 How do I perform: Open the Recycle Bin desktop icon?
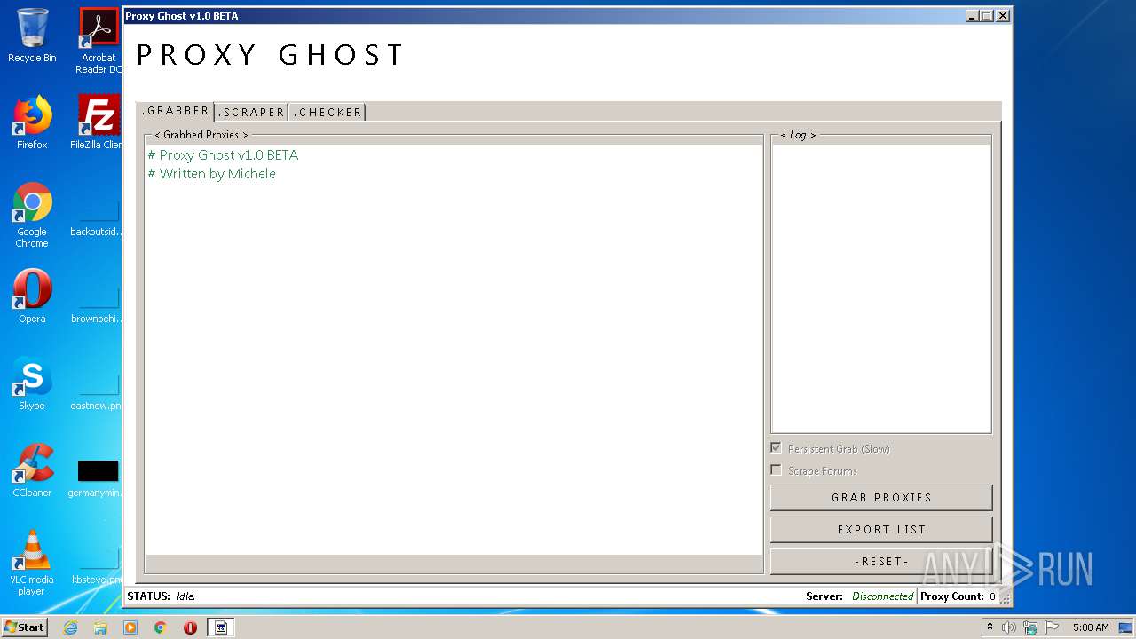pyautogui.click(x=32, y=35)
